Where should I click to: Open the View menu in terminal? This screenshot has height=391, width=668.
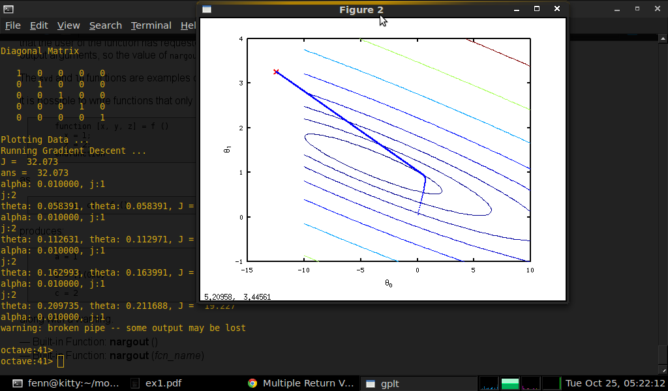pos(68,25)
